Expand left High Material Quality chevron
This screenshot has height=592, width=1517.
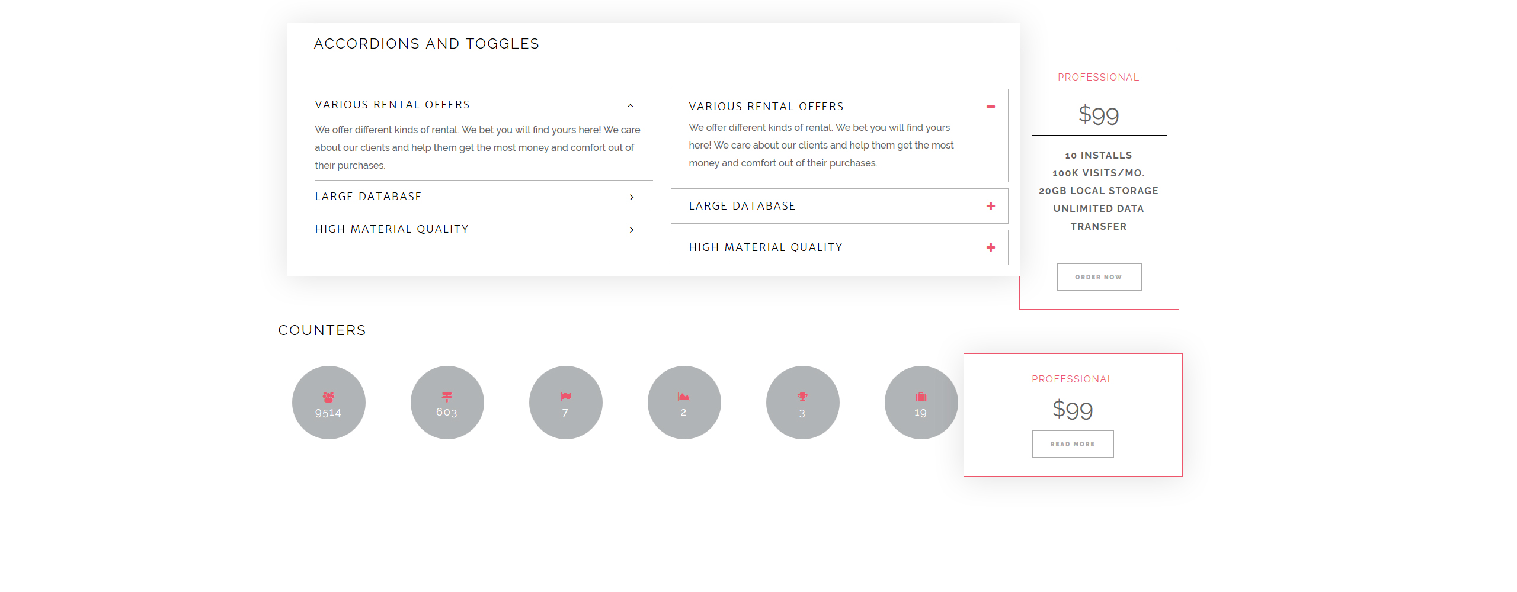click(x=632, y=230)
